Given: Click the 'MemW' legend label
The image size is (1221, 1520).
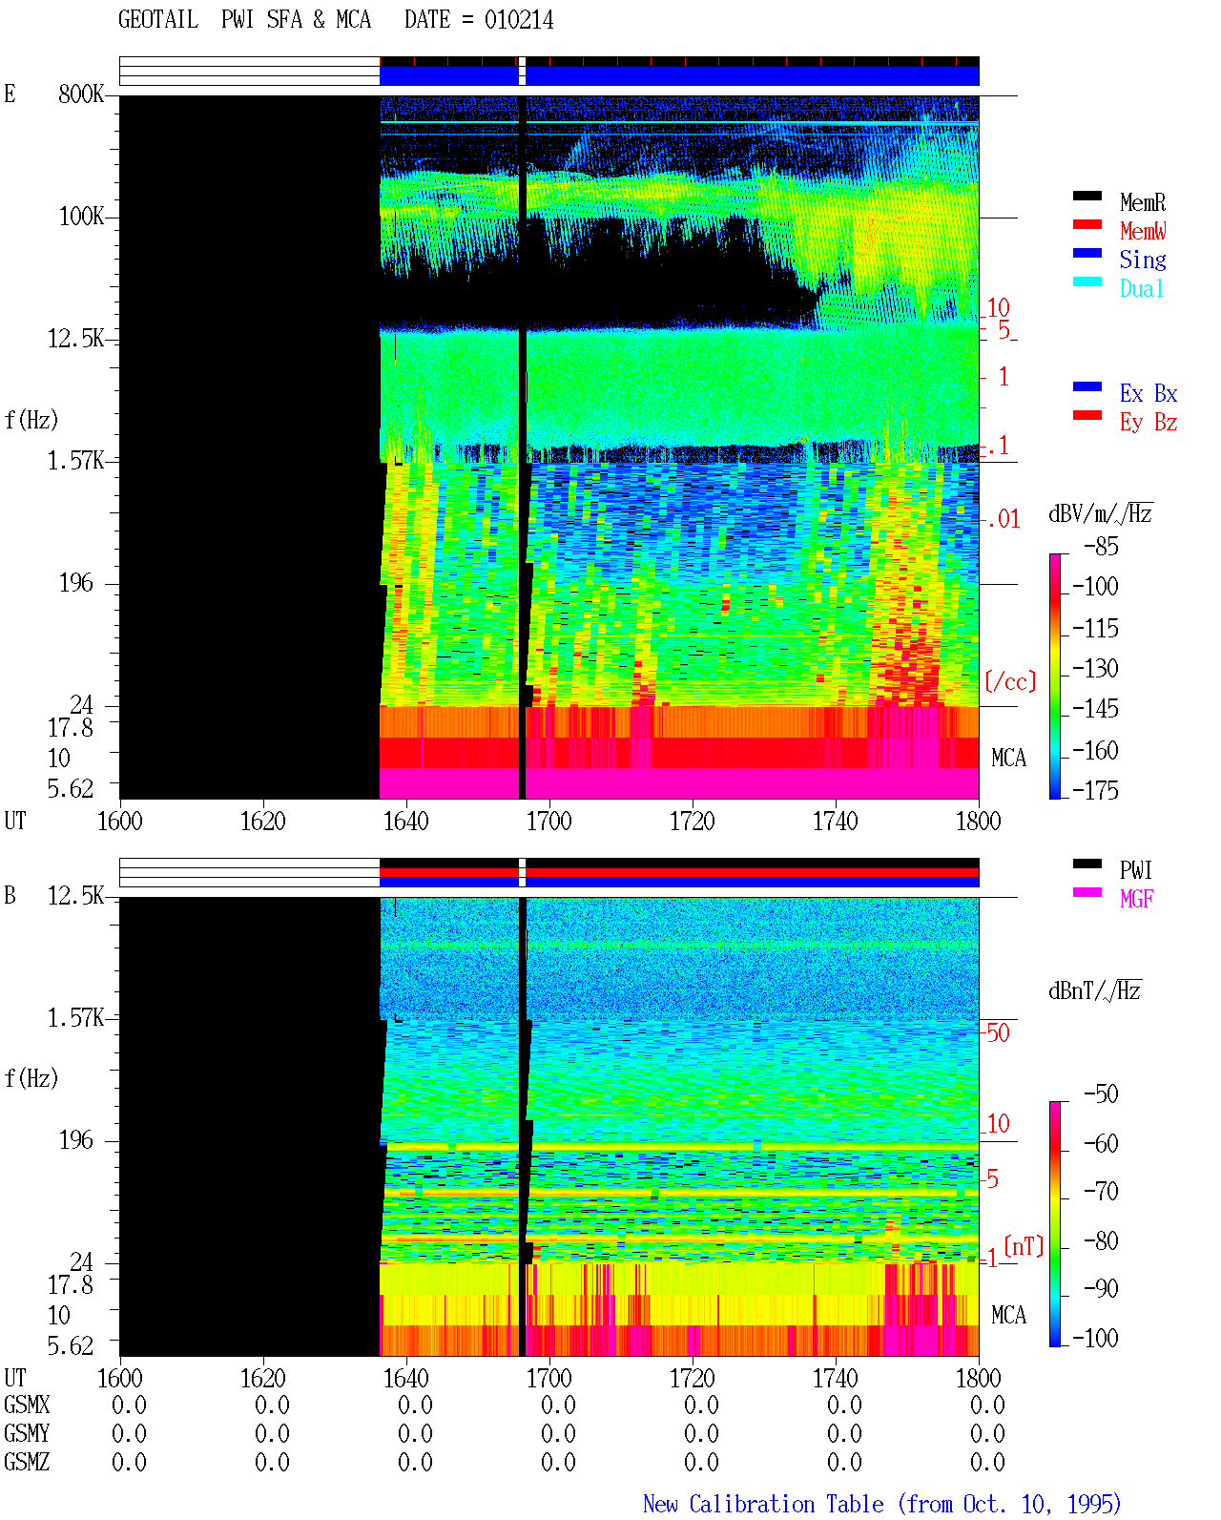Looking at the screenshot, I should [1143, 231].
